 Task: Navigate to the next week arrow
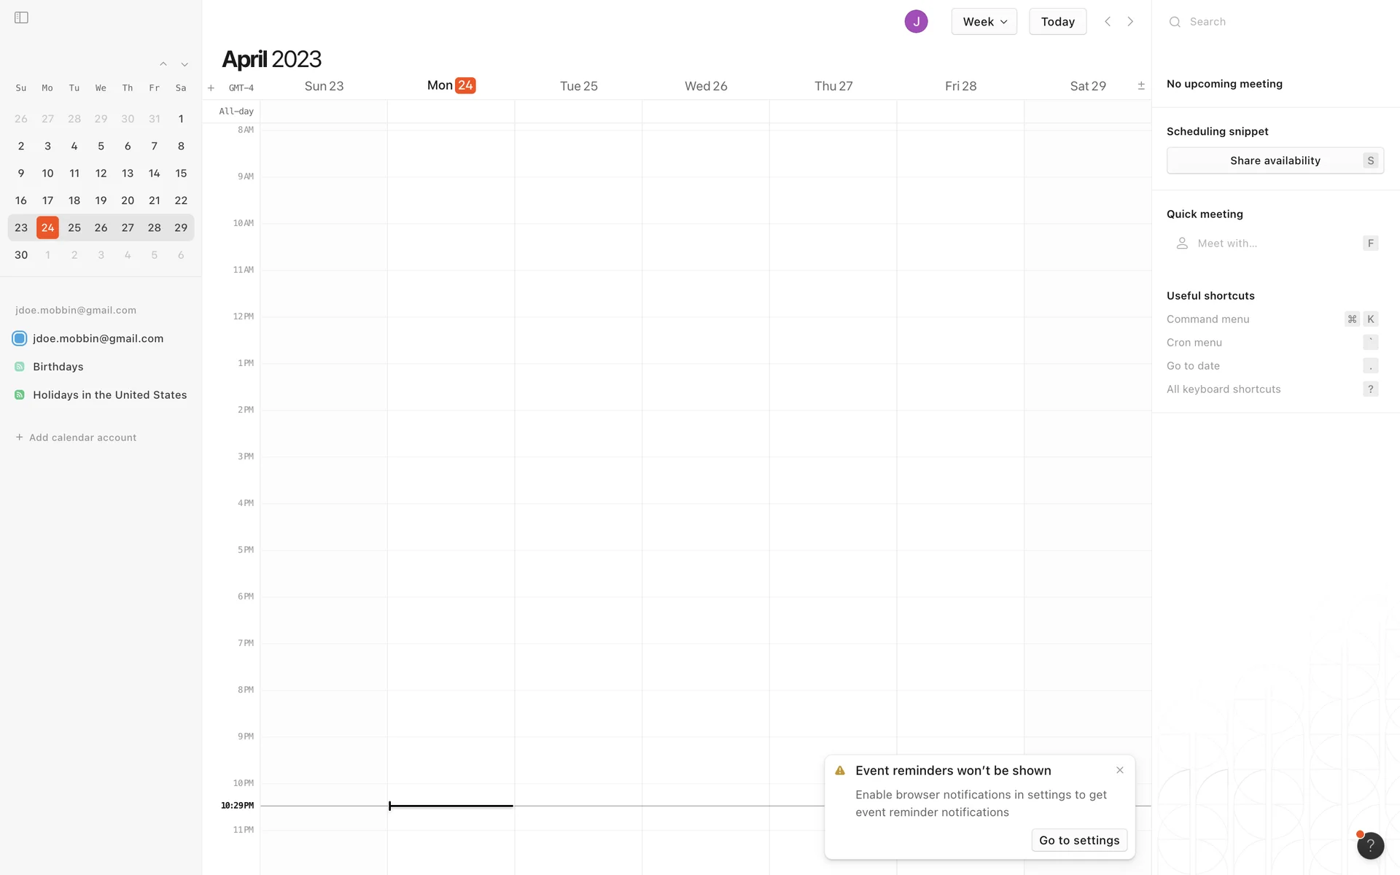click(1130, 22)
